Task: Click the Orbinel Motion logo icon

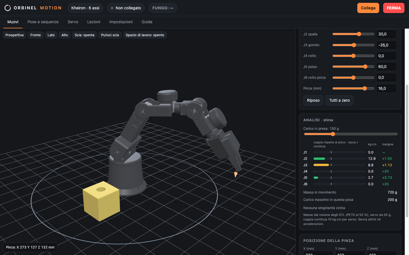Action: (x=8, y=8)
